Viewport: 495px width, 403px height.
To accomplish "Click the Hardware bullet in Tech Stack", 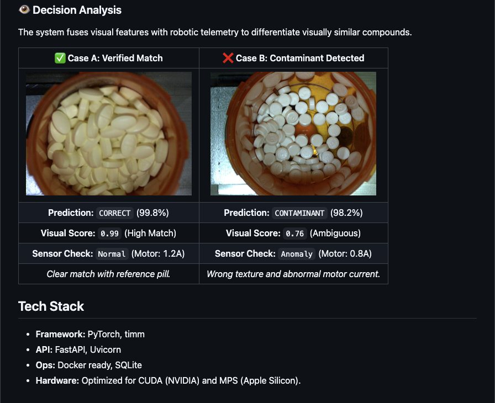I will pyautogui.click(x=168, y=380).
